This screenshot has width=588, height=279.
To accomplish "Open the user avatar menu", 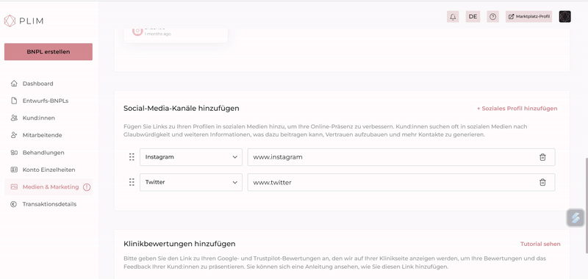I will tap(564, 16).
